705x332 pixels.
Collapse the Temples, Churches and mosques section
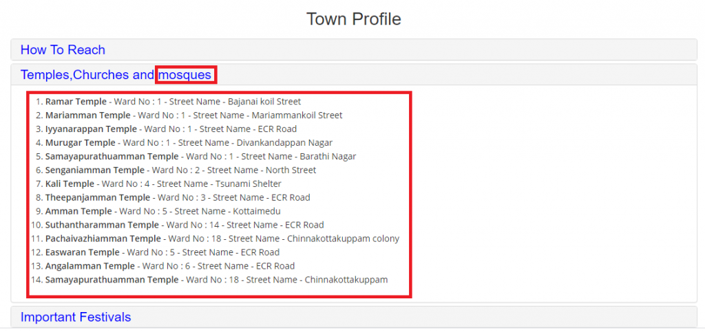click(x=116, y=75)
